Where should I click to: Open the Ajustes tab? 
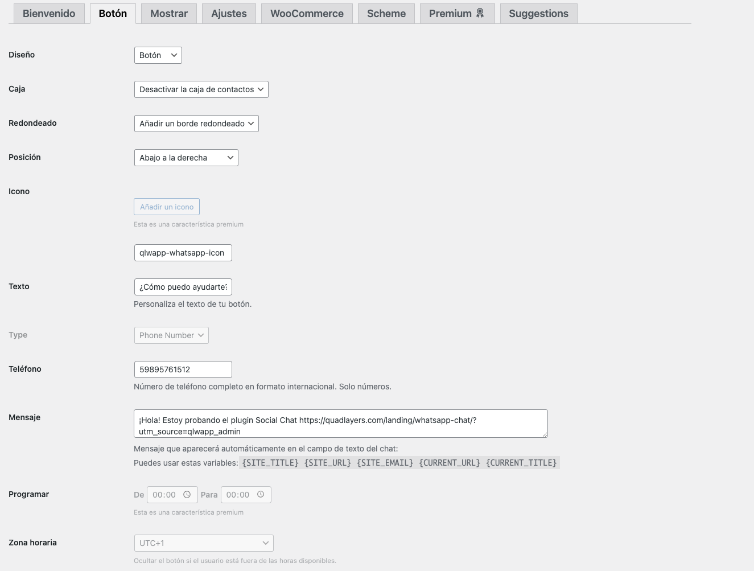[x=229, y=14]
